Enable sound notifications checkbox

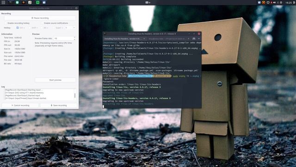(x=42, y=23)
